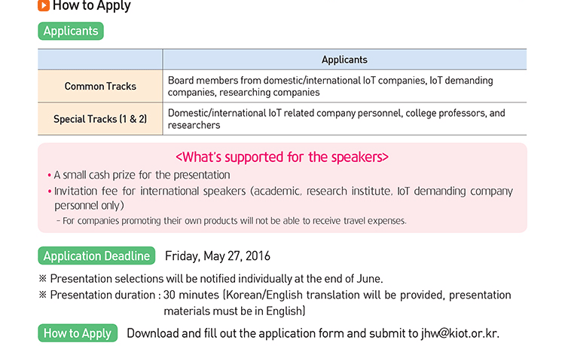Click the presentation materials in English line
Screen dimensions: 565x346
(234, 311)
